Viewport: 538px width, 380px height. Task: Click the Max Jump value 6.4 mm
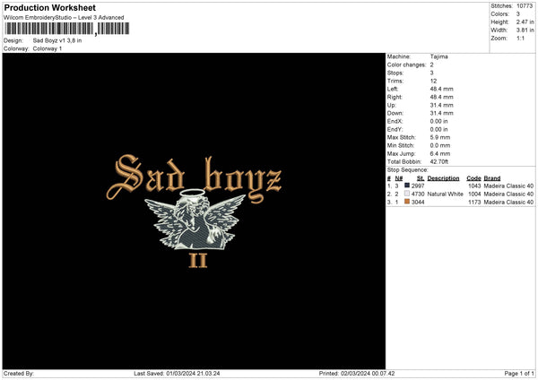tap(440, 153)
